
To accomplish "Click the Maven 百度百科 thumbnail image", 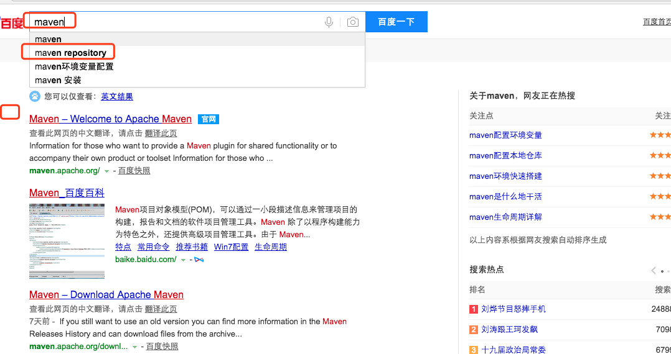I will pyautogui.click(x=67, y=242).
